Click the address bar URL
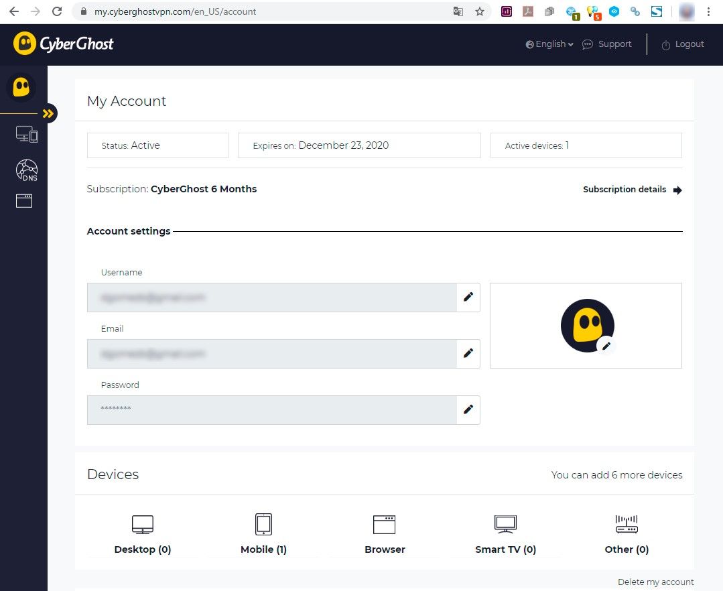The height and width of the screenshot is (591, 723). 175,11
